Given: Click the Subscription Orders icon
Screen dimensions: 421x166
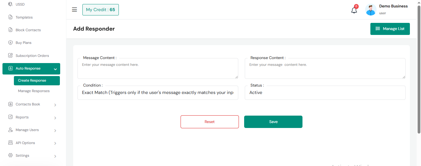Looking at the screenshot, I should point(10,56).
